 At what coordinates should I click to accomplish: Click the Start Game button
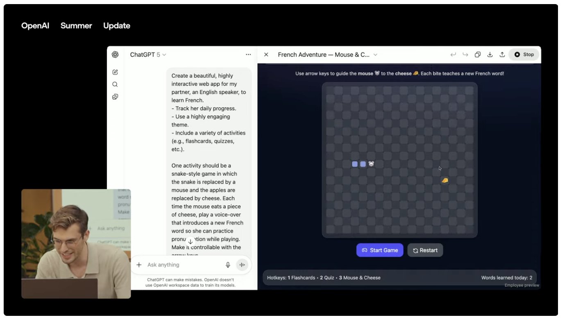tap(380, 250)
